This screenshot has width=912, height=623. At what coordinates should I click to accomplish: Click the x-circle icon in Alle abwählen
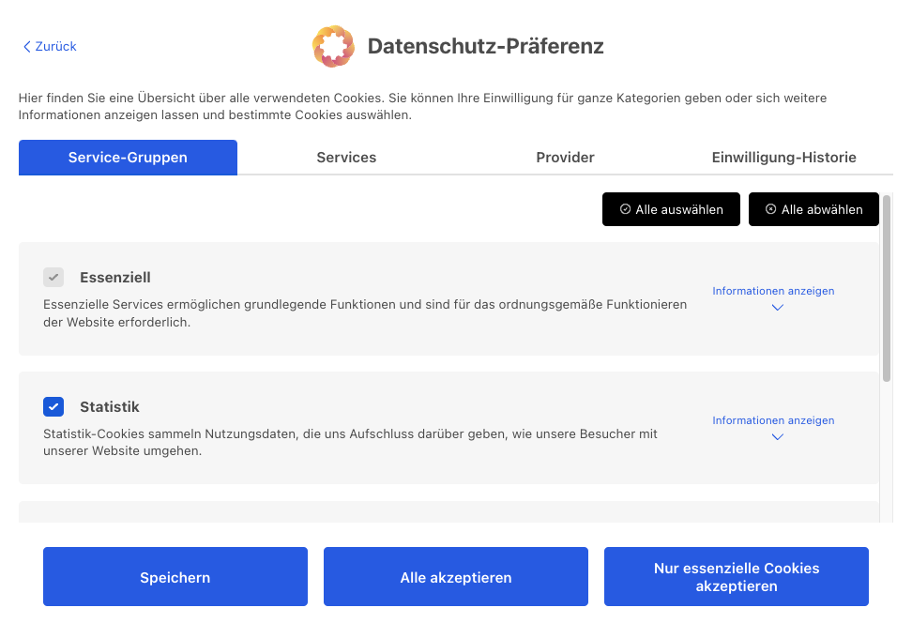click(771, 209)
